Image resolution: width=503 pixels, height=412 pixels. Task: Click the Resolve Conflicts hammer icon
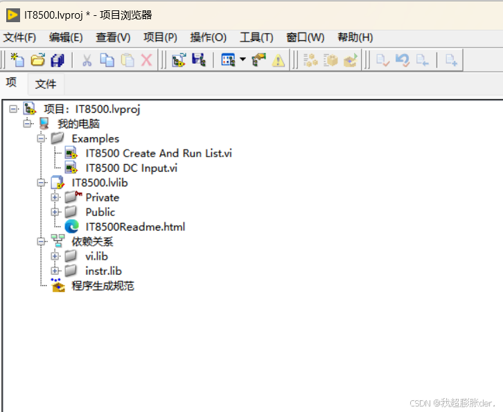(x=259, y=60)
